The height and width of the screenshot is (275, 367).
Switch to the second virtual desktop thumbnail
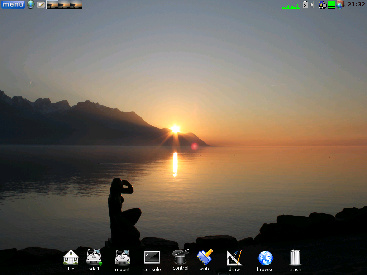click(64, 5)
